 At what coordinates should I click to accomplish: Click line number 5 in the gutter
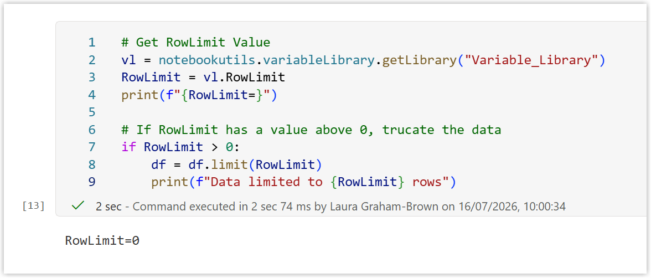[91, 112]
